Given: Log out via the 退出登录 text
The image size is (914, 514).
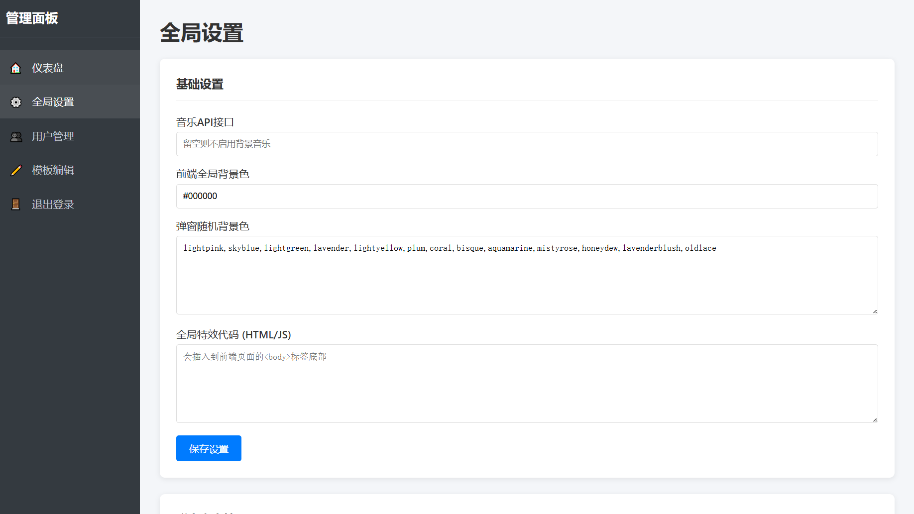Looking at the screenshot, I should pos(53,205).
